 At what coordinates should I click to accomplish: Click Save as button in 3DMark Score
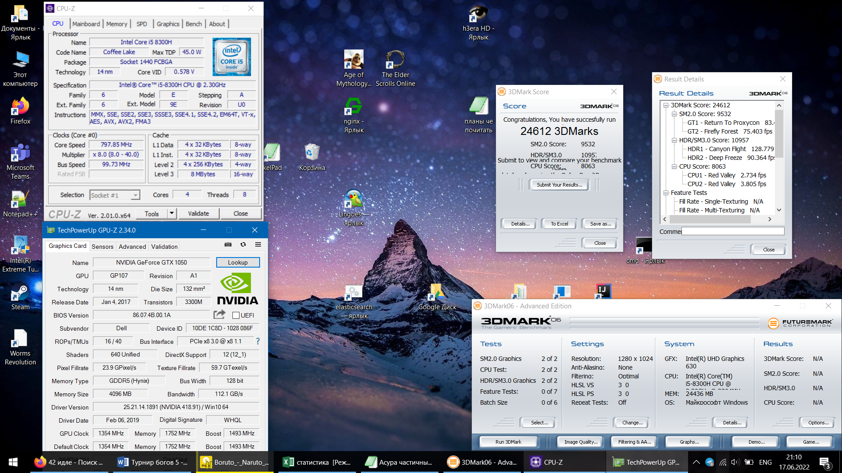[x=600, y=224]
